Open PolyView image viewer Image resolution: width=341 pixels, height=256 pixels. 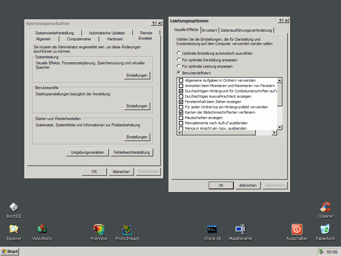tap(99, 229)
